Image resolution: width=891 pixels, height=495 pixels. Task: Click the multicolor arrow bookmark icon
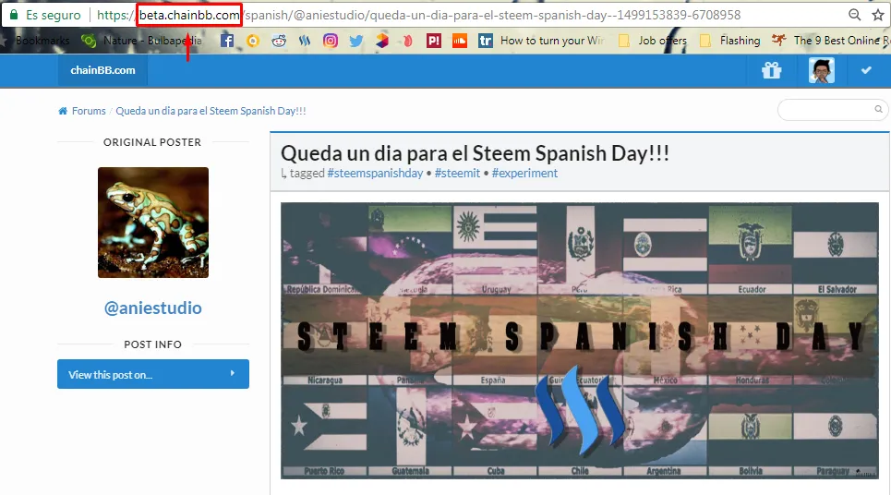pyautogui.click(x=382, y=41)
